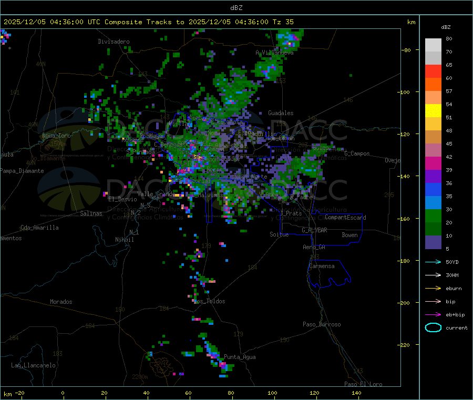
Task: Click the yellow eburn arrow legend icon
Action: point(433,289)
